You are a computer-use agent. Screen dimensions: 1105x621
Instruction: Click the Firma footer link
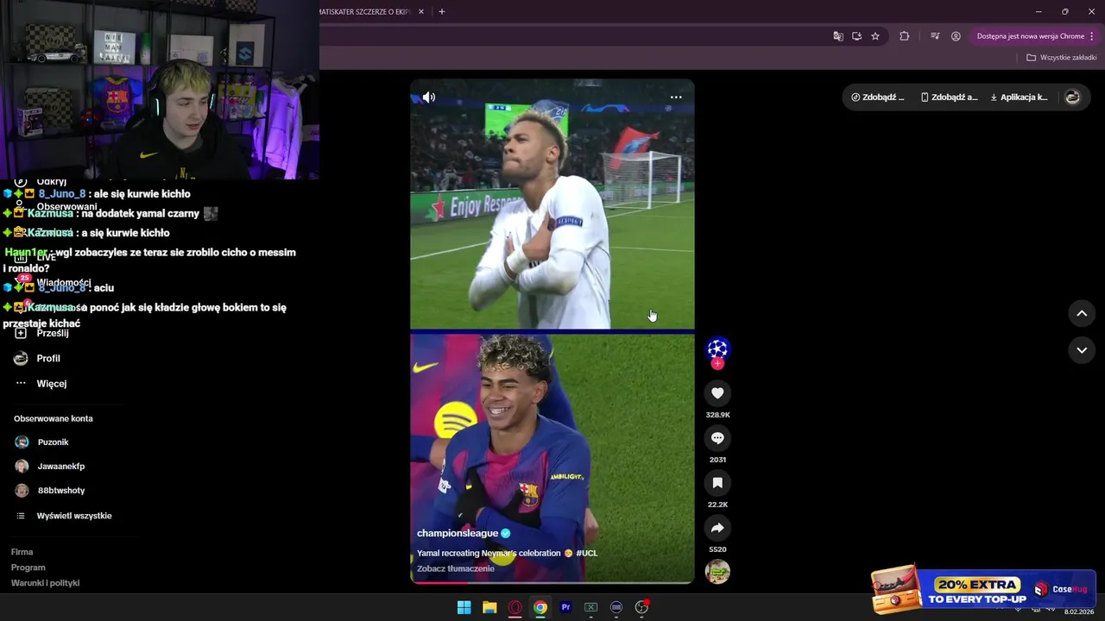(x=22, y=552)
